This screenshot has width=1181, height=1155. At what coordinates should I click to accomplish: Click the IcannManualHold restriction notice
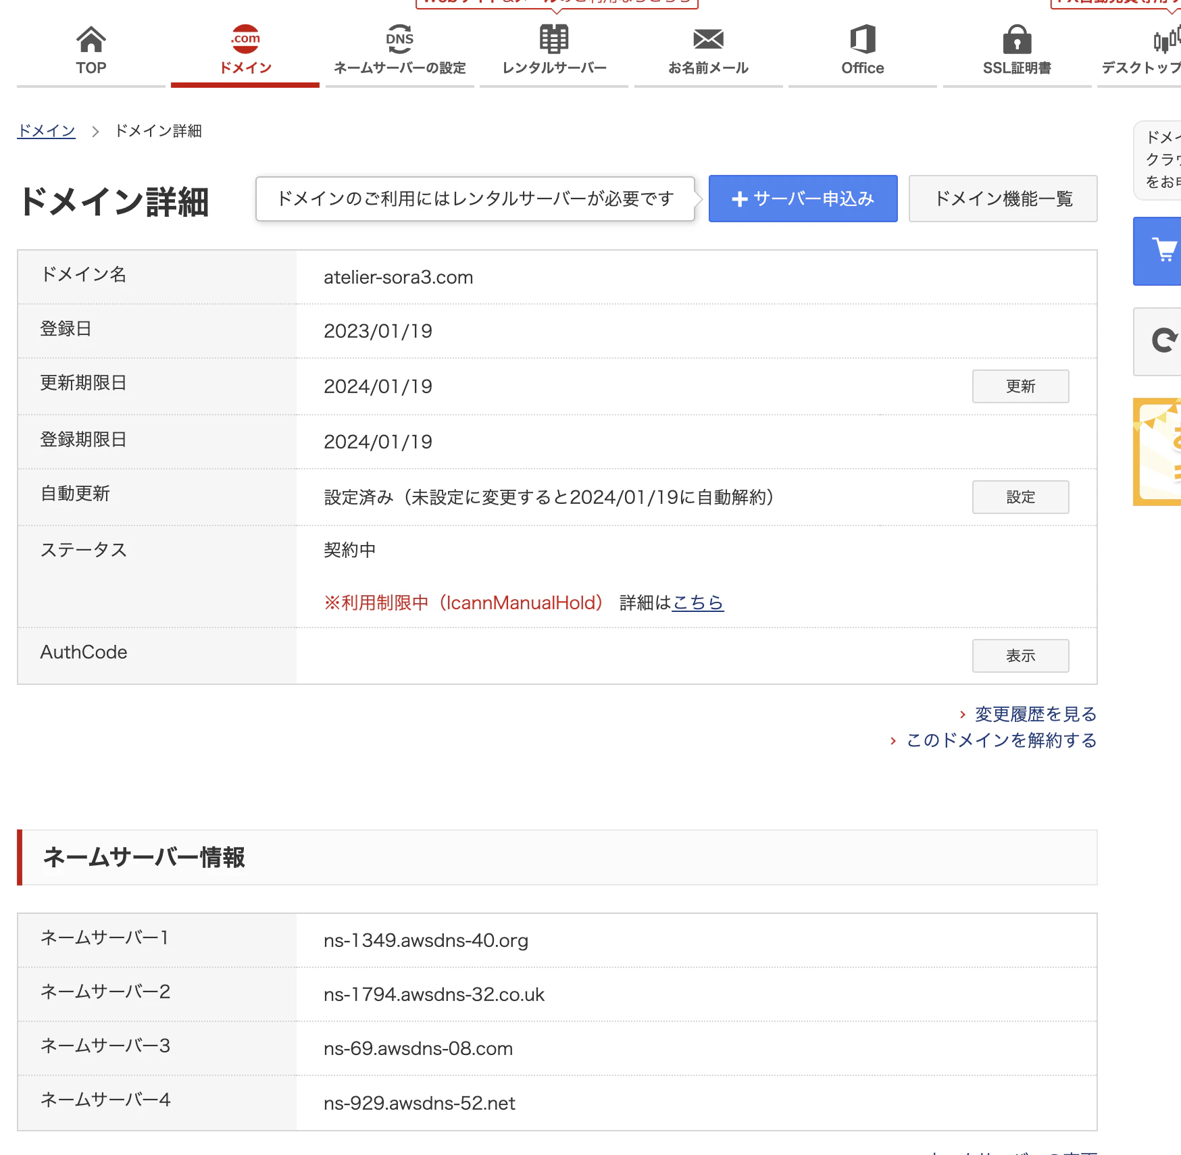(463, 602)
